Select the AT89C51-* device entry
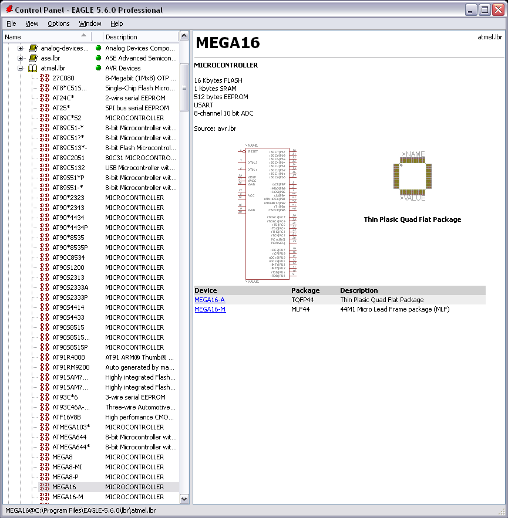Image resolution: width=508 pixels, height=518 pixels. click(68, 128)
